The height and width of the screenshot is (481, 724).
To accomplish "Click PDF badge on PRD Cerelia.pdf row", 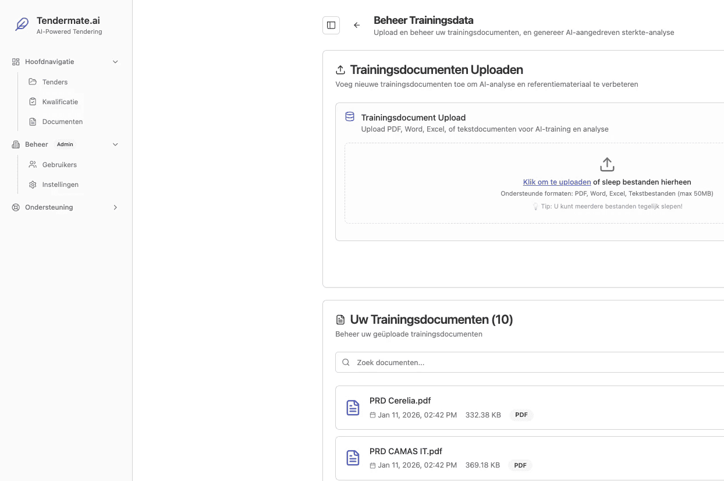I will pyautogui.click(x=521, y=415).
